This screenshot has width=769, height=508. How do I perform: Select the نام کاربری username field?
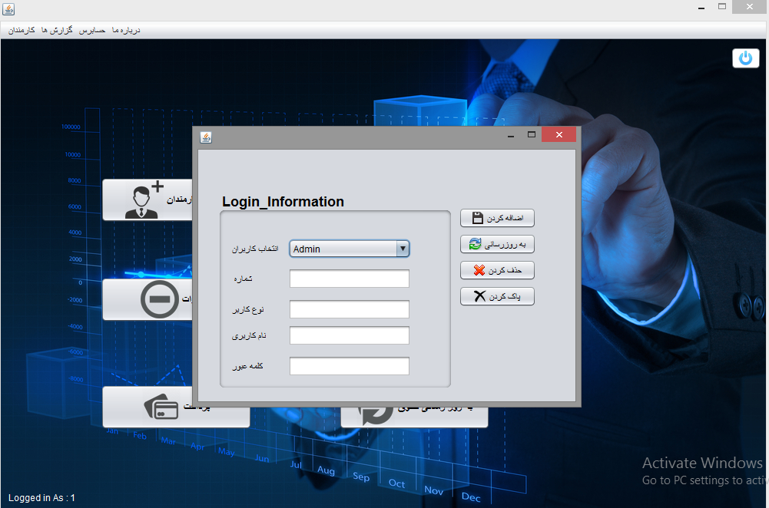point(349,335)
